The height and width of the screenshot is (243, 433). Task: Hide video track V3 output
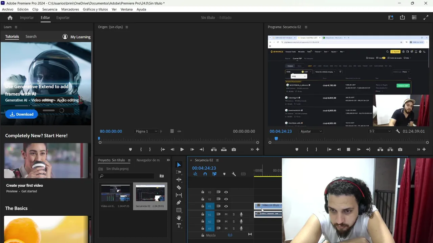(x=226, y=192)
